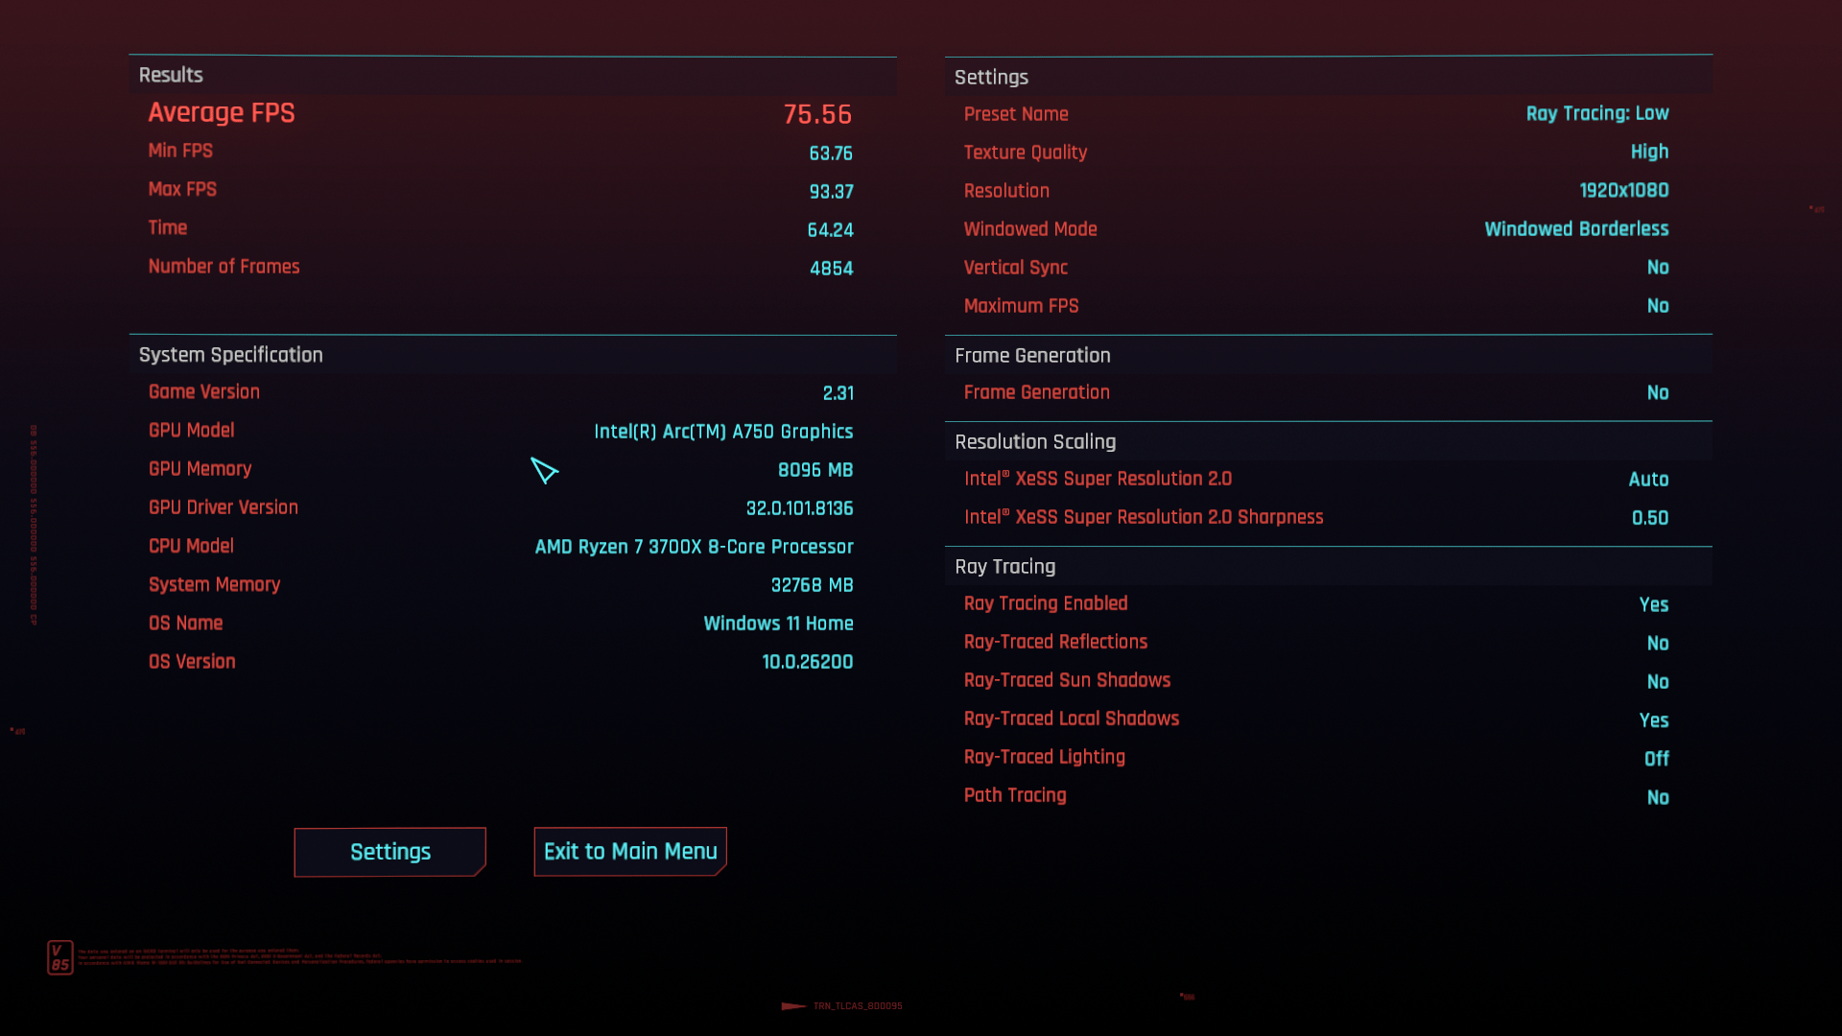Click the GPU Memory label
1842x1036 pixels.
(x=200, y=469)
